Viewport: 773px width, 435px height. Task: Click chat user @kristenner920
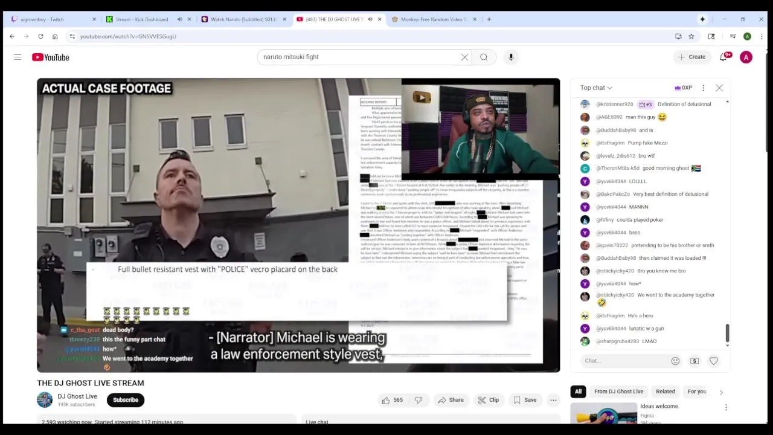615,104
